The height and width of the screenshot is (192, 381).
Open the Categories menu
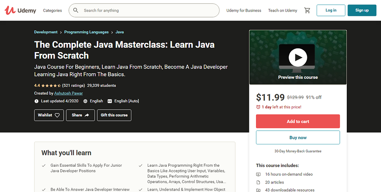[52, 10]
